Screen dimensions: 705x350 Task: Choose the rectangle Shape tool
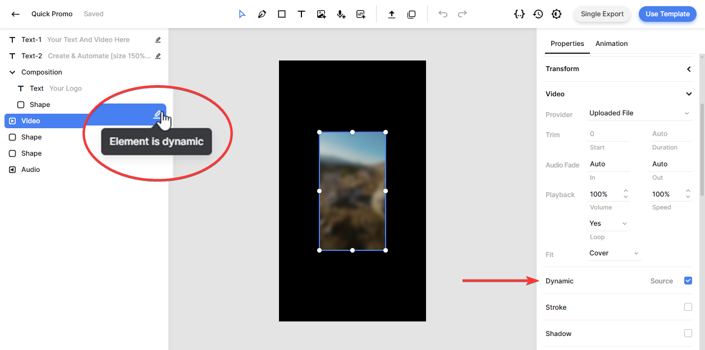pos(282,14)
